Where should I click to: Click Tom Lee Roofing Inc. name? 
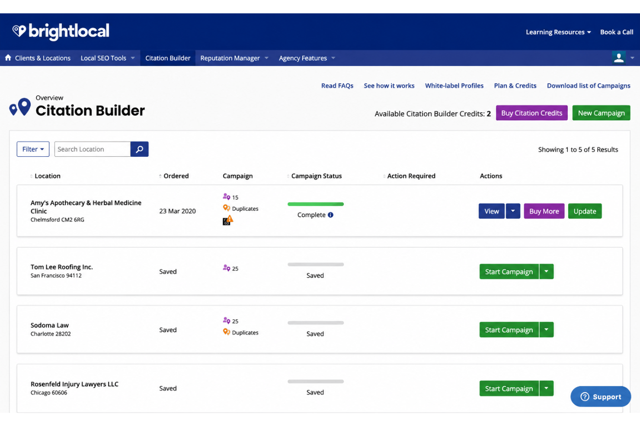(61, 267)
